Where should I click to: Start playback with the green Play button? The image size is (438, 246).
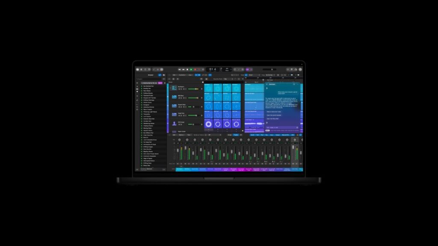click(191, 70)
